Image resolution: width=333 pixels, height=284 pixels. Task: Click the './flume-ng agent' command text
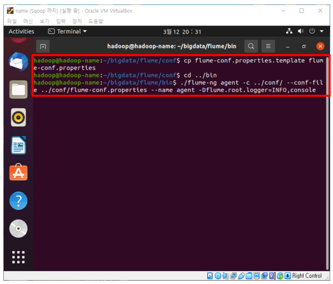(x=209, y=83)
